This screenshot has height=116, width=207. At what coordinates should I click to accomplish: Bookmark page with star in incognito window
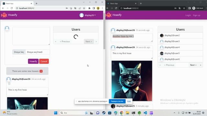click(184, 8)
